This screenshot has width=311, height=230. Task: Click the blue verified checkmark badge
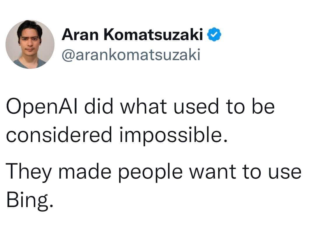[x=214, y=36]
